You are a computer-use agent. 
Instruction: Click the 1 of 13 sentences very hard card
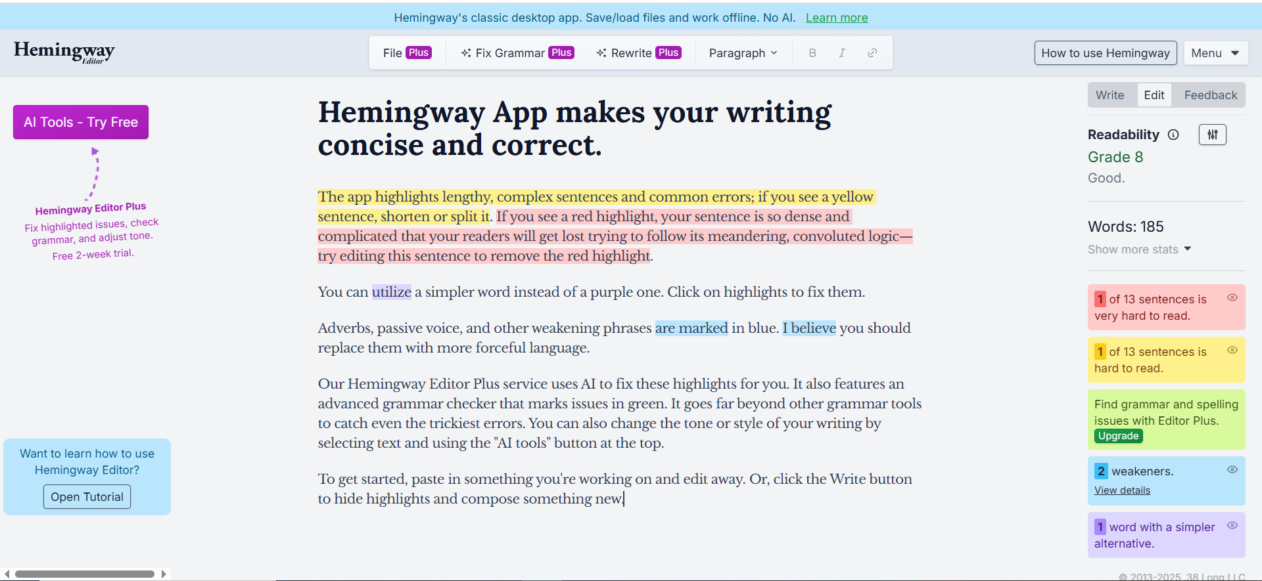click(x=1166, y=307)
